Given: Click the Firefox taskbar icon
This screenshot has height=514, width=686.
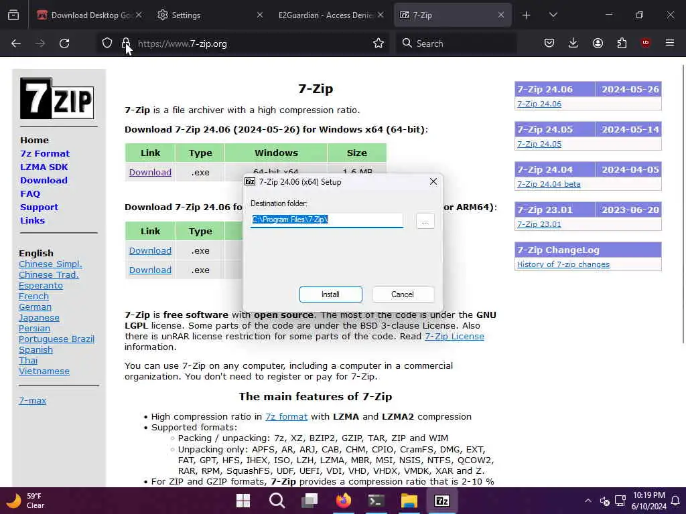Looking at the screenshot, I should pos(344,501).
